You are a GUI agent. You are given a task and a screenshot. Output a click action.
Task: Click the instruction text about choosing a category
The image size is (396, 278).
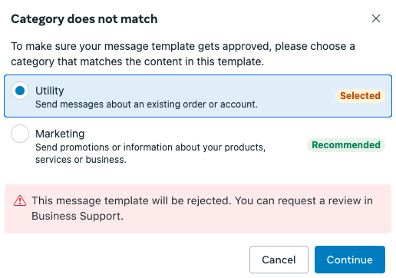point(183,54)
